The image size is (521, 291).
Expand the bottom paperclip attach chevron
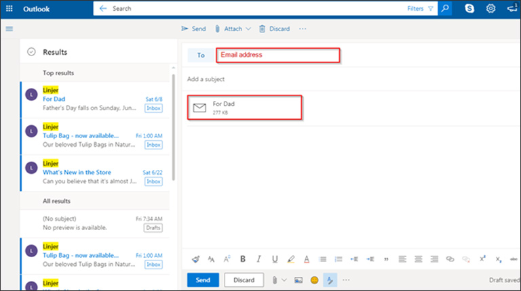[284, 280]
